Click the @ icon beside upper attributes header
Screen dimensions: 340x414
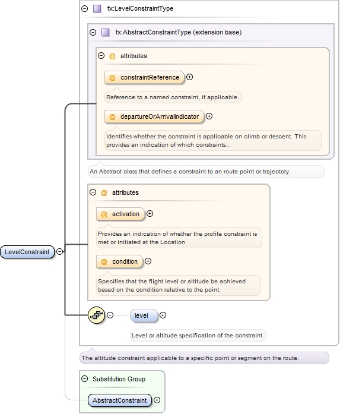coord(112,56)
